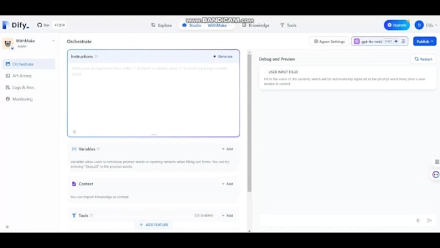Open model parameter sliders icon
Screen dimensions: 440x248
tap(404, 41)
